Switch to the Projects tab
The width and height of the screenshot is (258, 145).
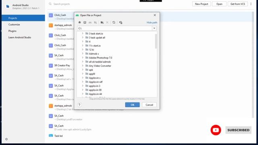pos(23,18)
